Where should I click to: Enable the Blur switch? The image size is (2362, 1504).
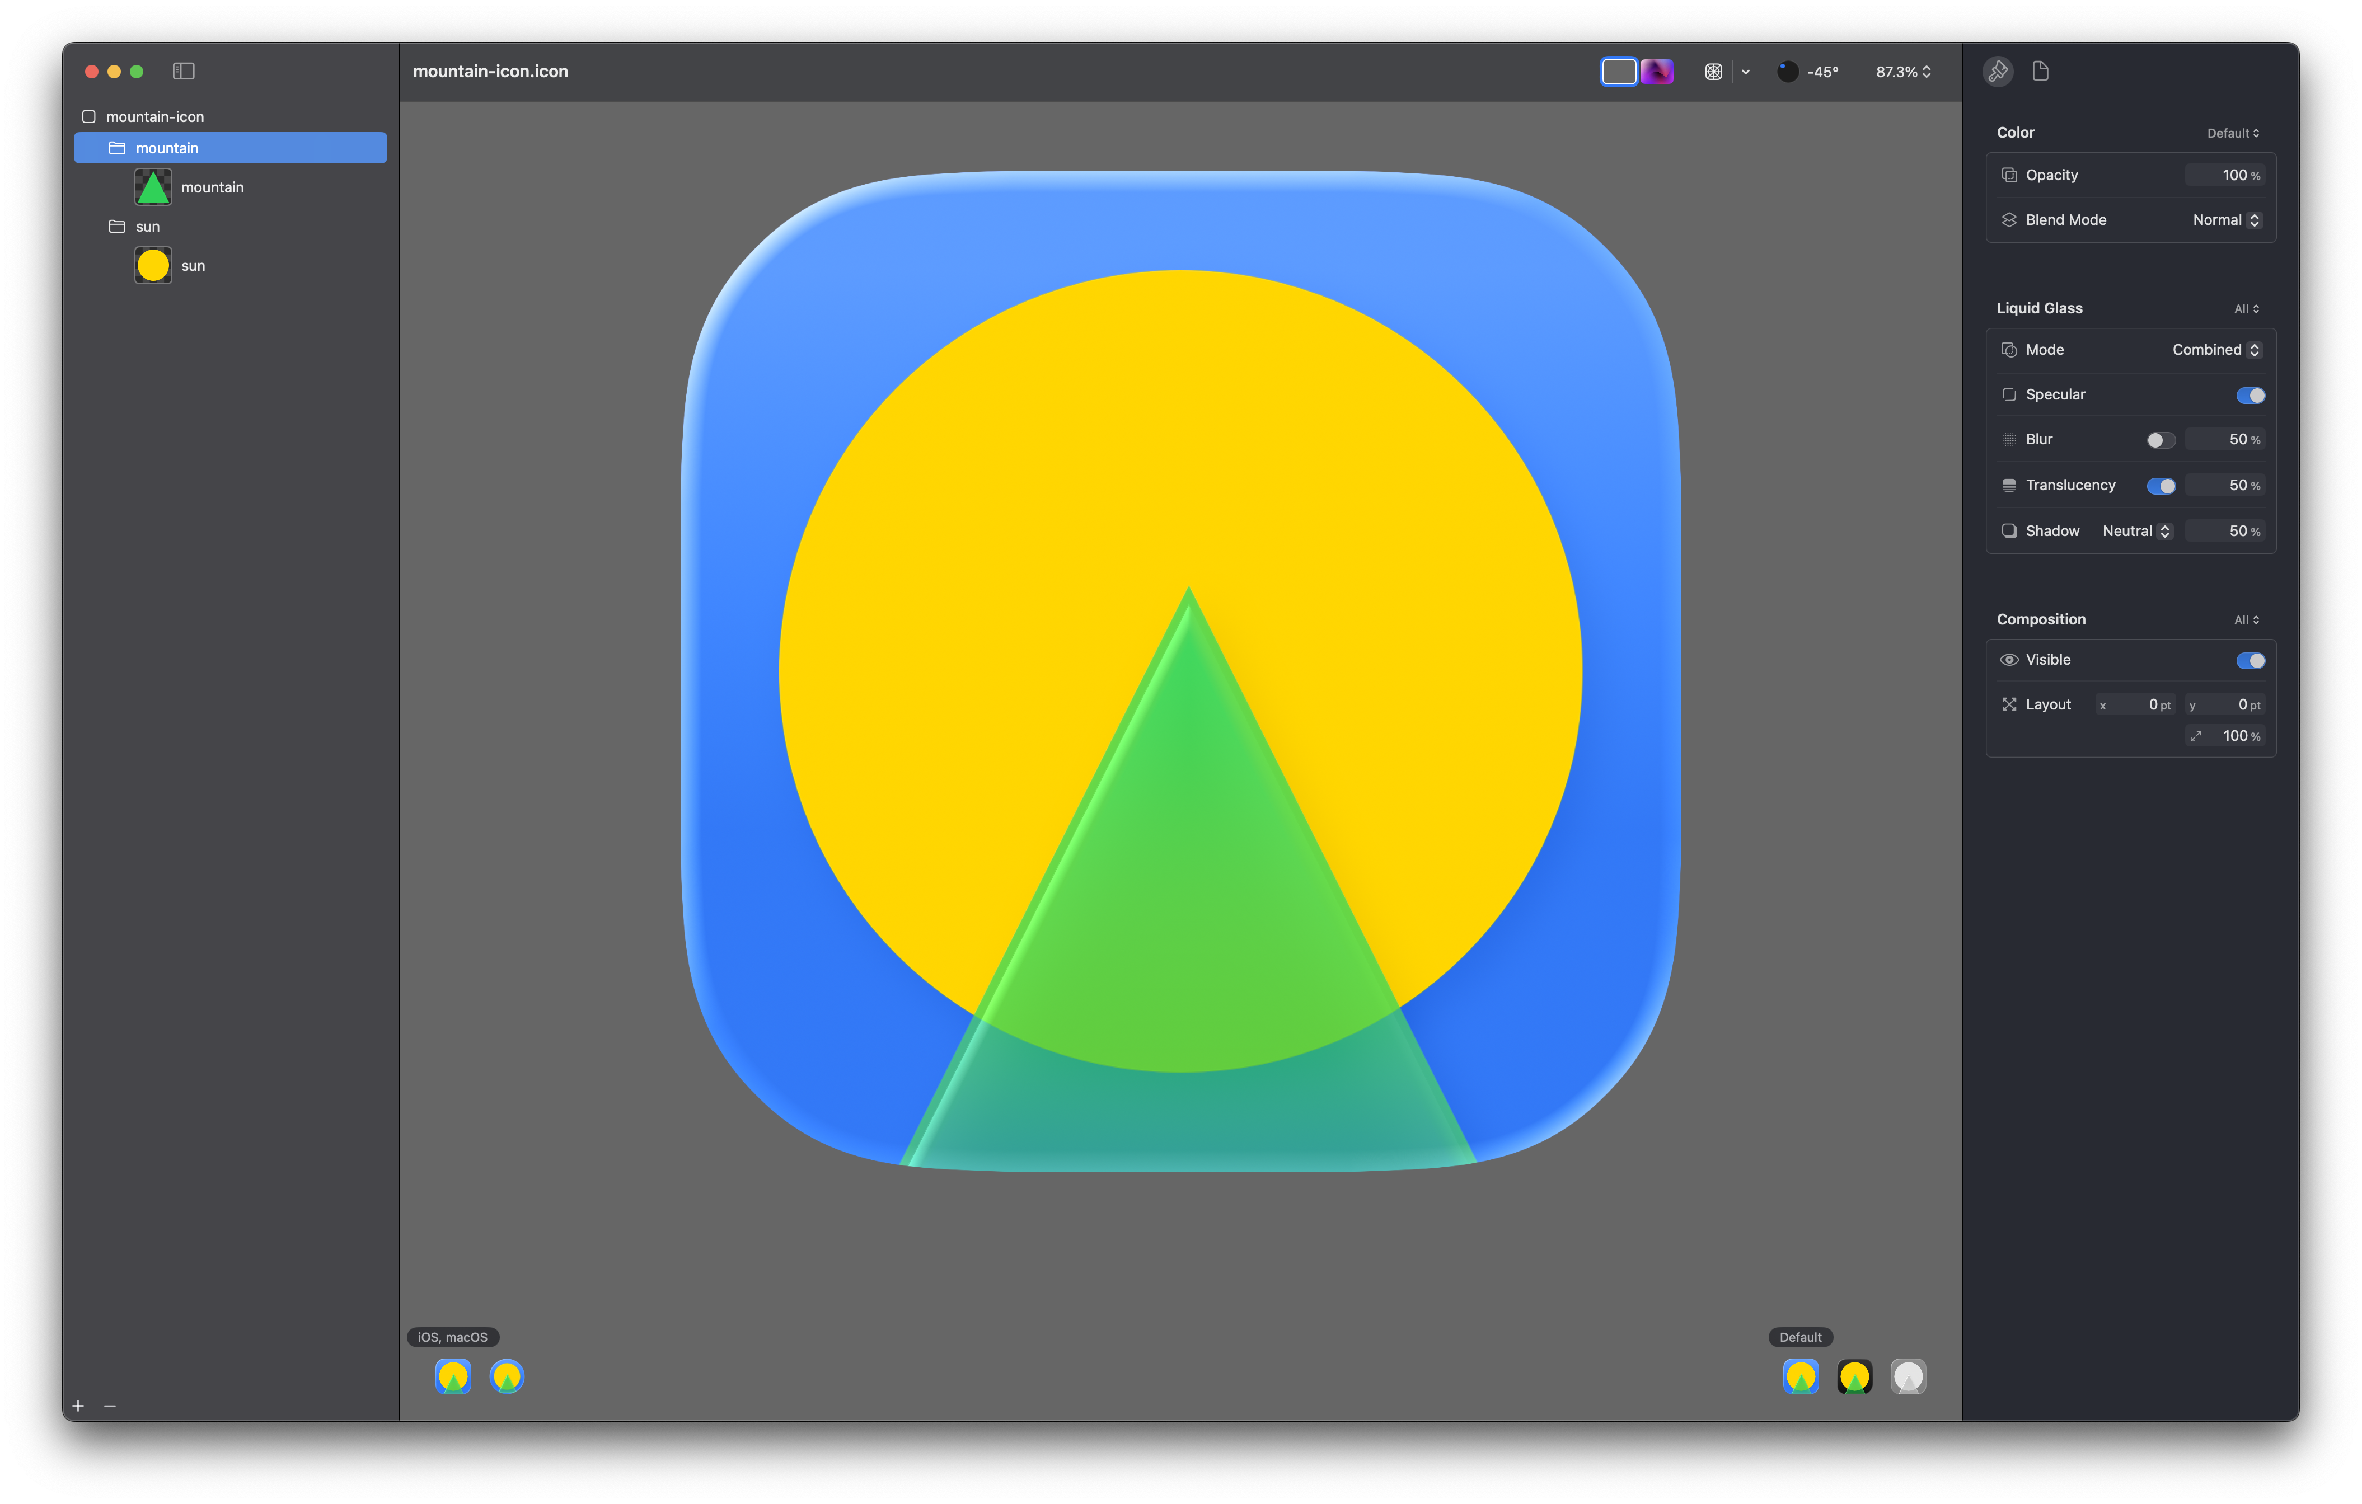2161,440
